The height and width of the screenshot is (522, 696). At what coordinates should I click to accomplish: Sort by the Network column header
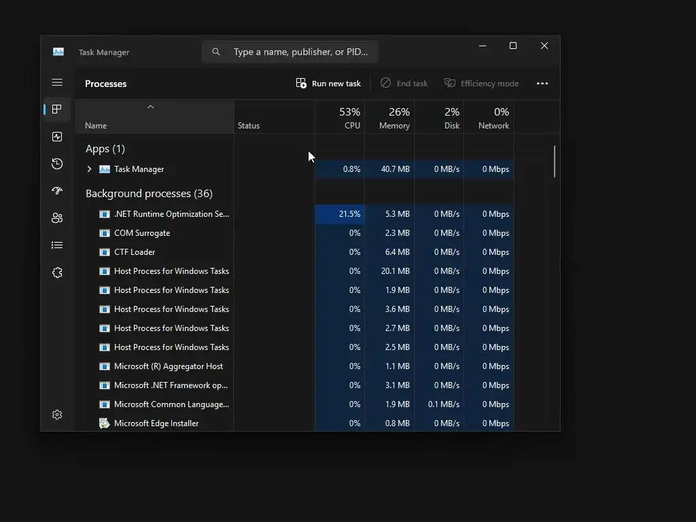pos(489,117)
